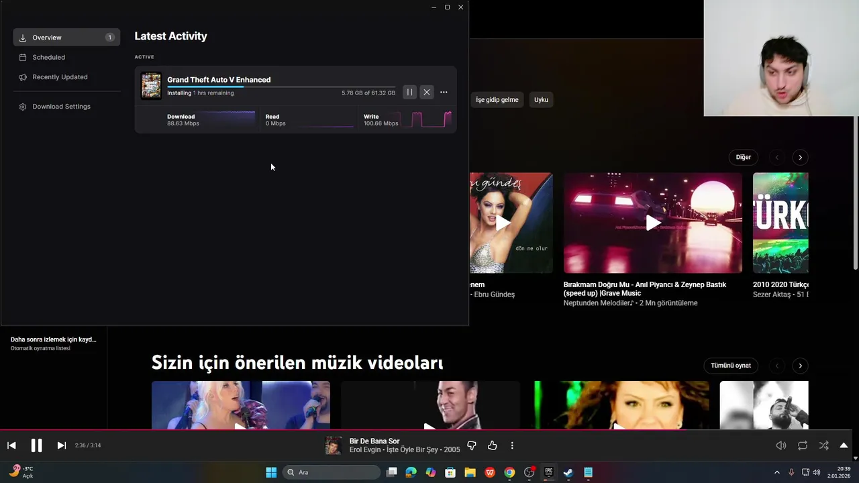
Task: Dislike the current song
Action: pyautogui.click(x=471, y=445)
